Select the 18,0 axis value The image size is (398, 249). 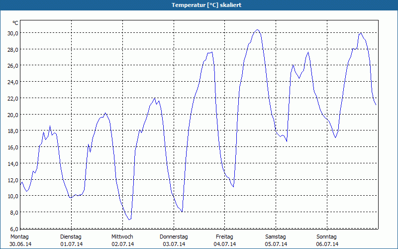[x=13, y=131]
